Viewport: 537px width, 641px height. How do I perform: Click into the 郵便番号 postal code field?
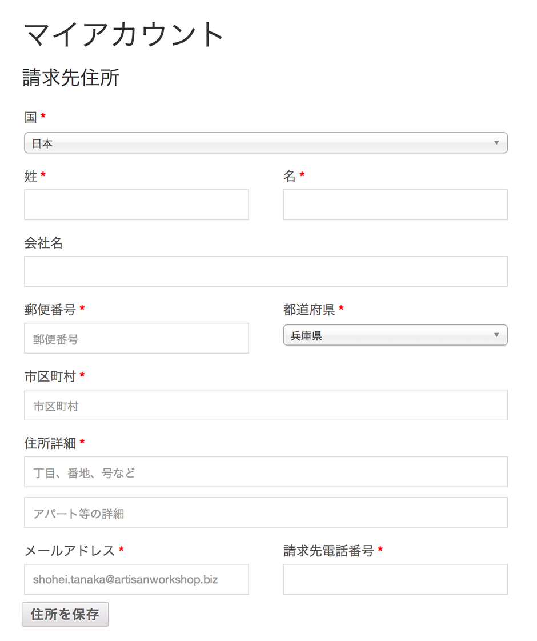pos(137,338)
